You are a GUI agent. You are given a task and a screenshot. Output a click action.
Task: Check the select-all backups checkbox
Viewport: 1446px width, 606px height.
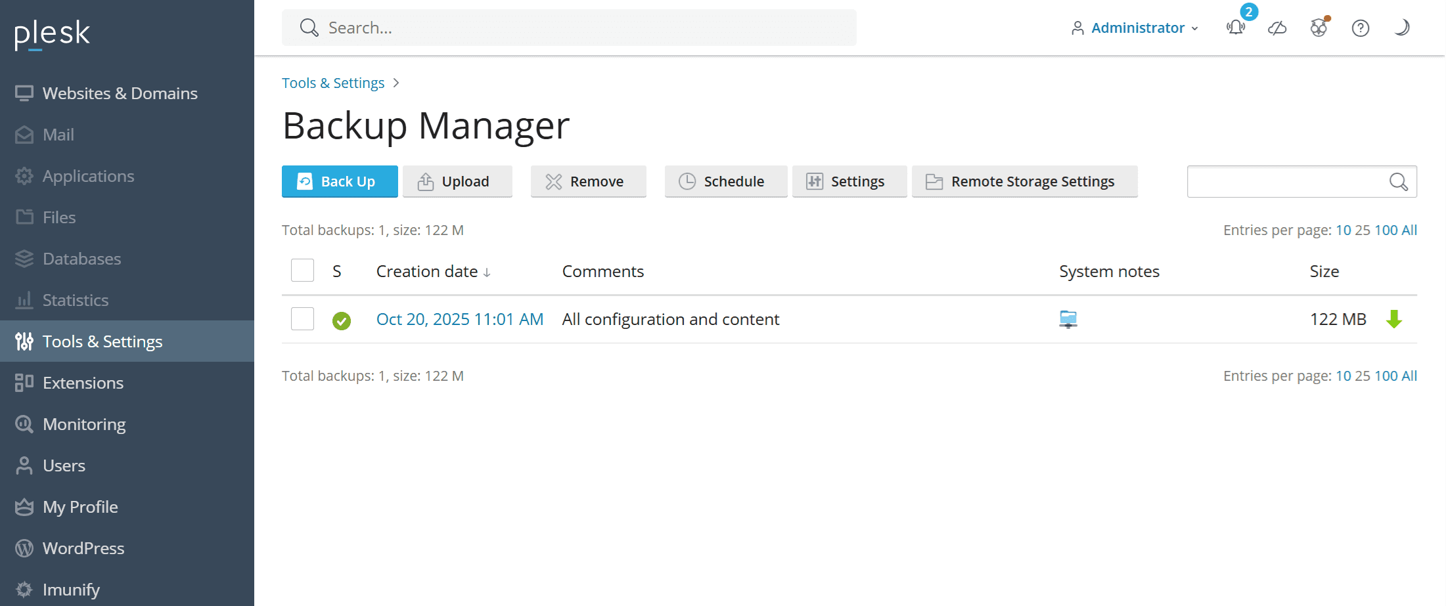[x=302, y=271]
